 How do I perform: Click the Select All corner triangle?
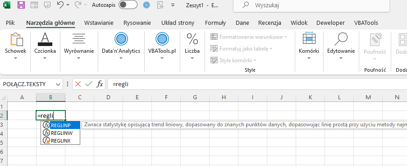(x=4, y=98)
